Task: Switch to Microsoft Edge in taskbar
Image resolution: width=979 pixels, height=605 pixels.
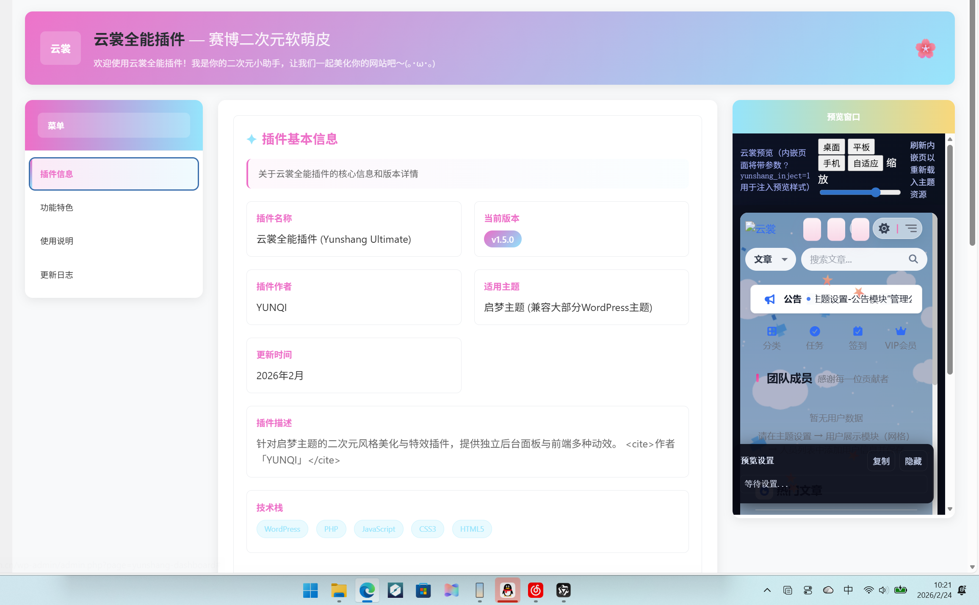Action: point(367,590)
